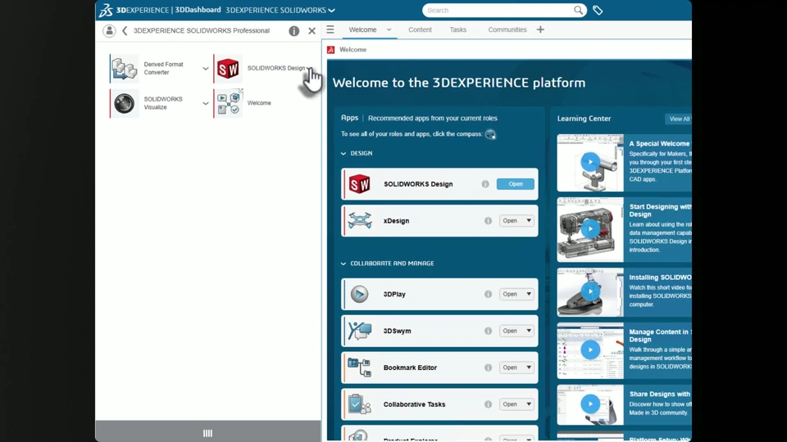Add a new dashboard tab with plus

pos(540,29)
